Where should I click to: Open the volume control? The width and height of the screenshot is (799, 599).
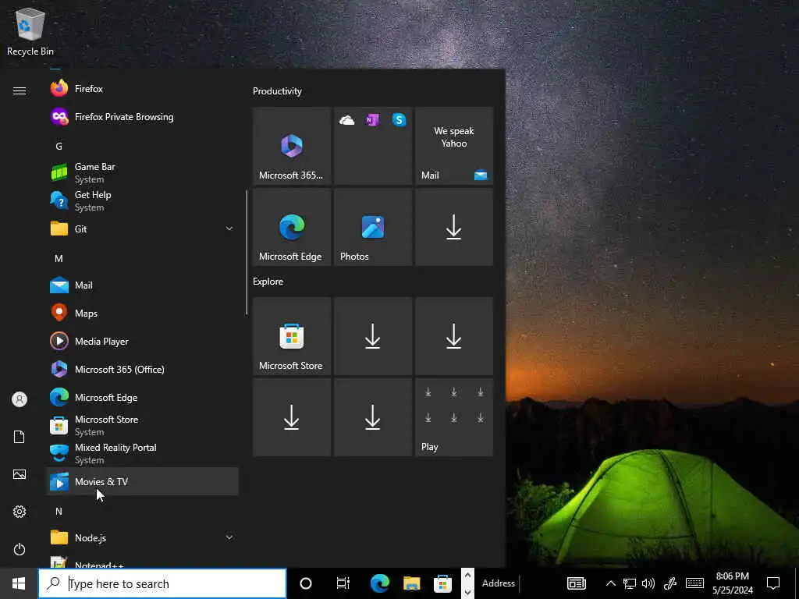648,583
